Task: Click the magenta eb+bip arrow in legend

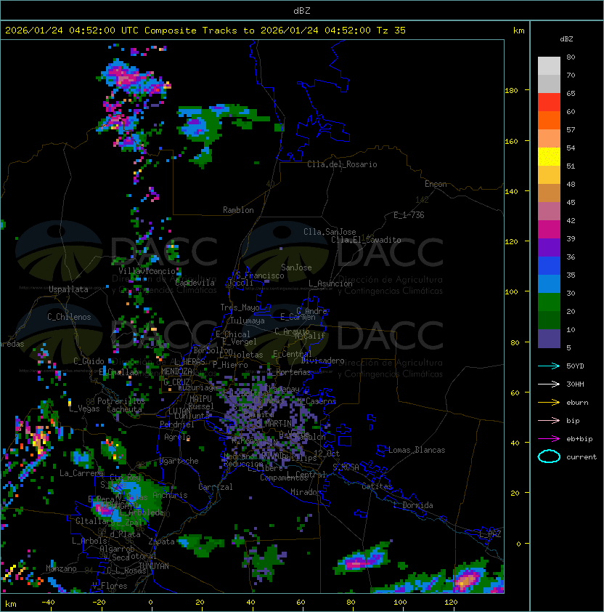Action: (x=549, y=439)
